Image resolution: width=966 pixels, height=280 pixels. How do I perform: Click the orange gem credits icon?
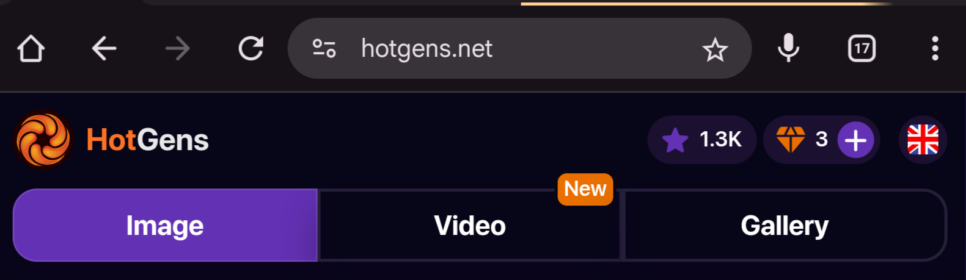(791, 140)
